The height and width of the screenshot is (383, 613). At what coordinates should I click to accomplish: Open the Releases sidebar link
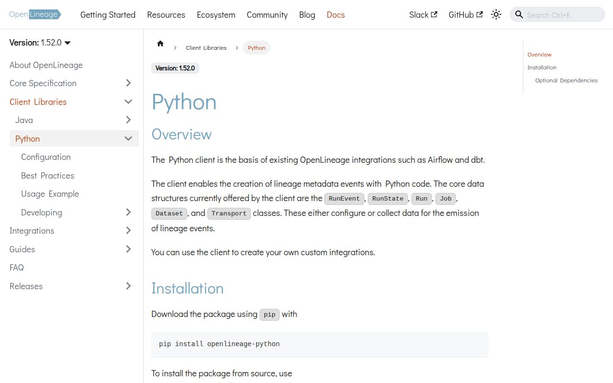pyautogui.click(x=26, y=286)
